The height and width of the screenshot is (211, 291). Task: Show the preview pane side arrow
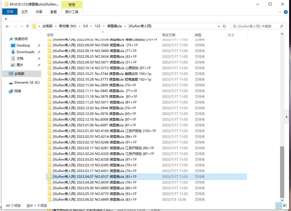[x=287, y=117]
